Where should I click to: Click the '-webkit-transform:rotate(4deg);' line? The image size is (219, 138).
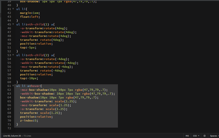(x=48, y=32)
